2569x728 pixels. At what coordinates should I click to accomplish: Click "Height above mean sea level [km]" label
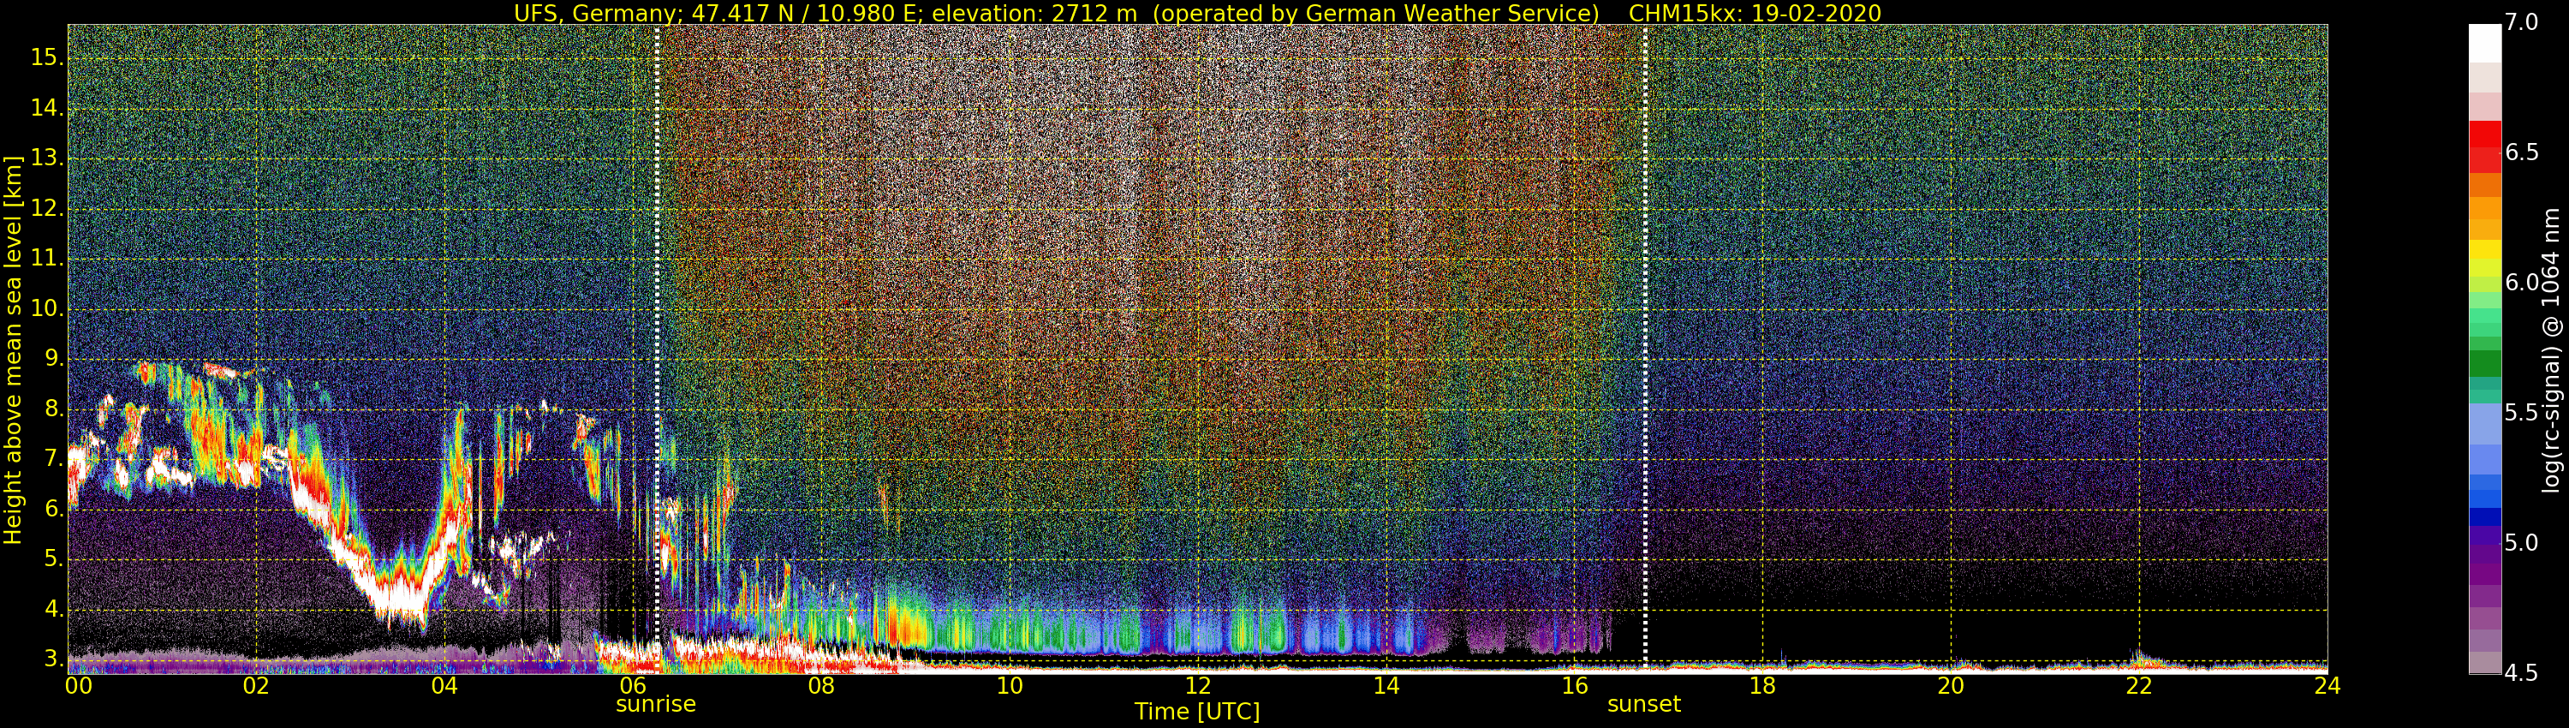tap(13, 349)
